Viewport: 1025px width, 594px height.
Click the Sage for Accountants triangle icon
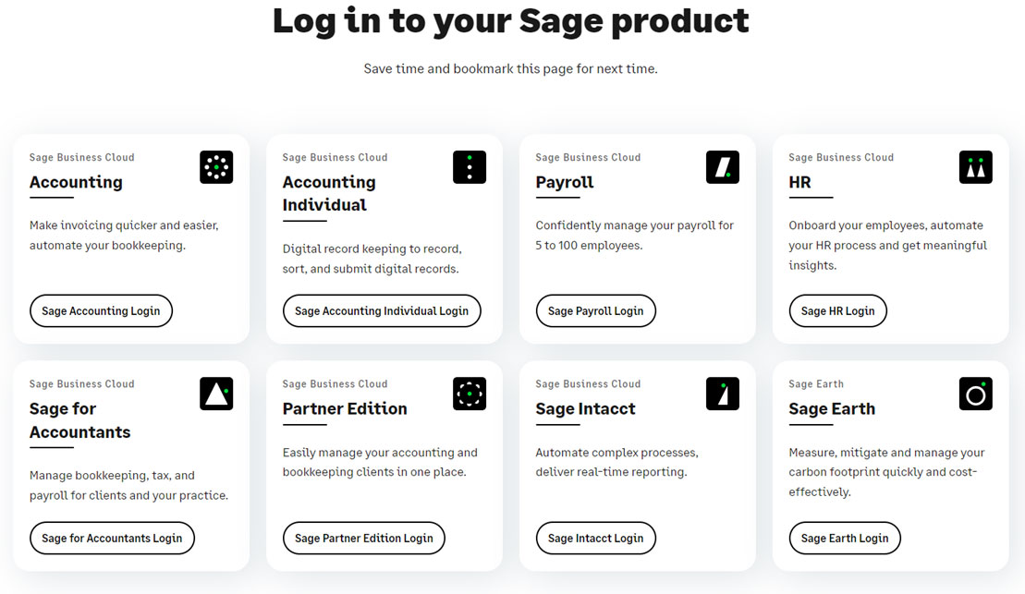[216, 394]
